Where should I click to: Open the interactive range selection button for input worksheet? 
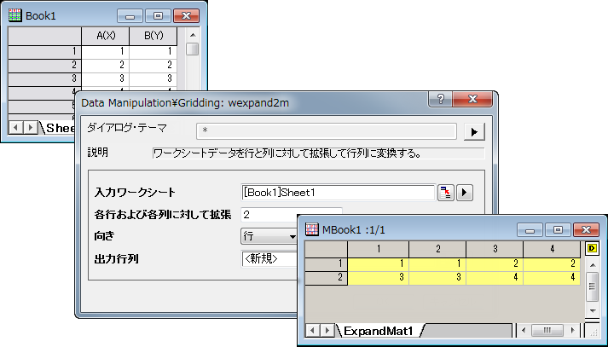coord(446,193)
